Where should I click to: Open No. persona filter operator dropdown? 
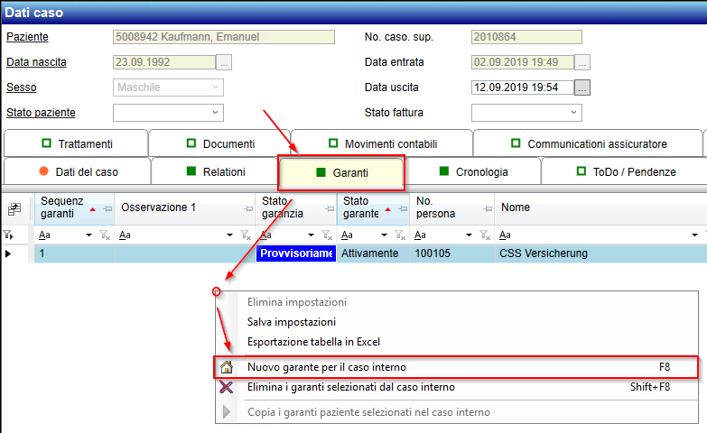[x=469, y=235]
